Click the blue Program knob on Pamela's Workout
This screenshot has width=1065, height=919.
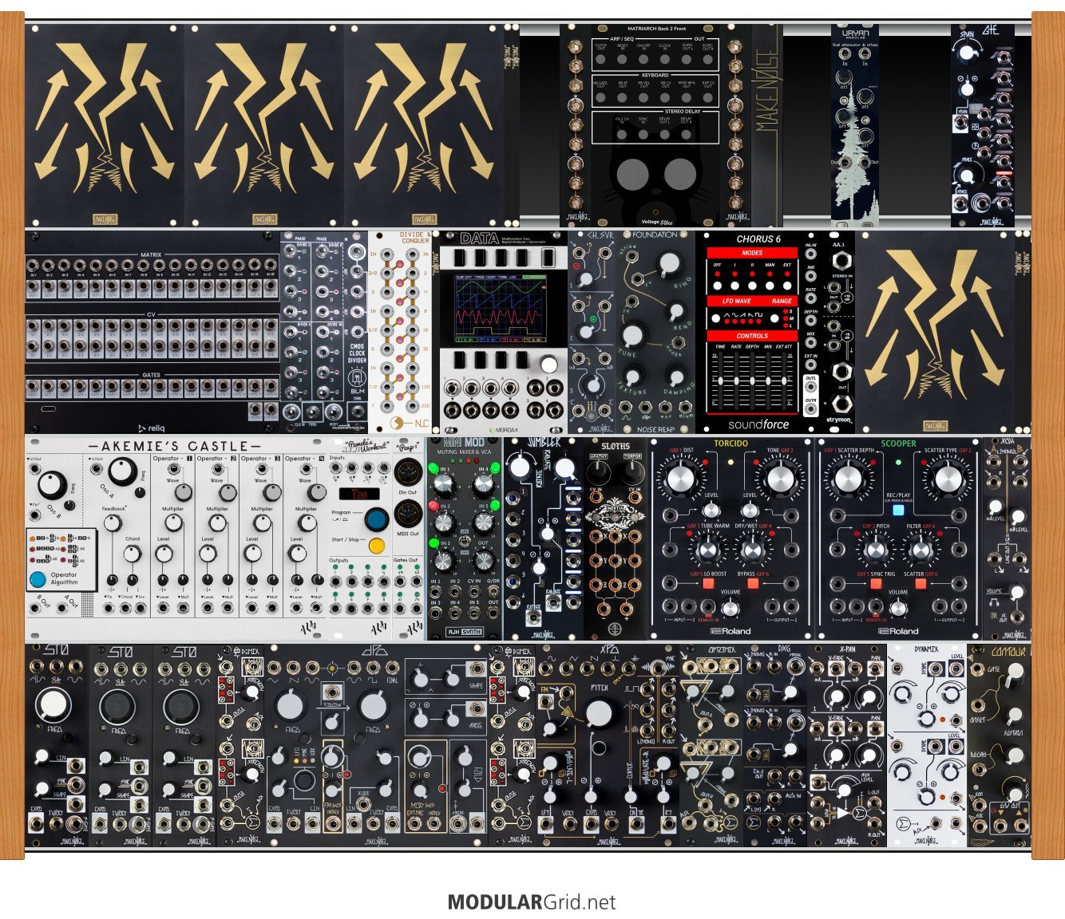376,519
